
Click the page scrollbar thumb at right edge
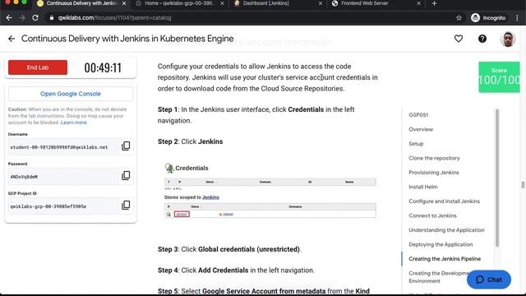coord(523,185)
